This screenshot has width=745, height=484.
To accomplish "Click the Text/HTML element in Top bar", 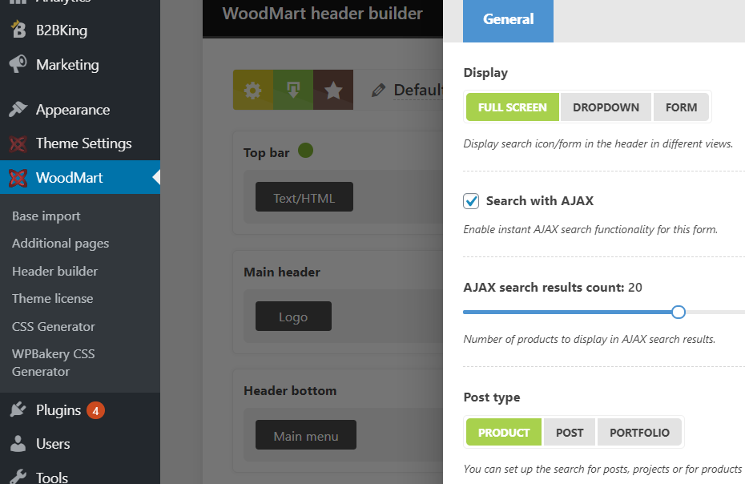I will tap(304, 197).
